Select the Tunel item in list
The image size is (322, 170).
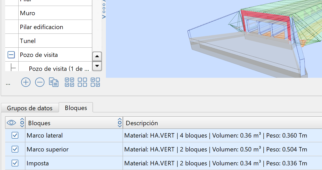click(28, 41)
